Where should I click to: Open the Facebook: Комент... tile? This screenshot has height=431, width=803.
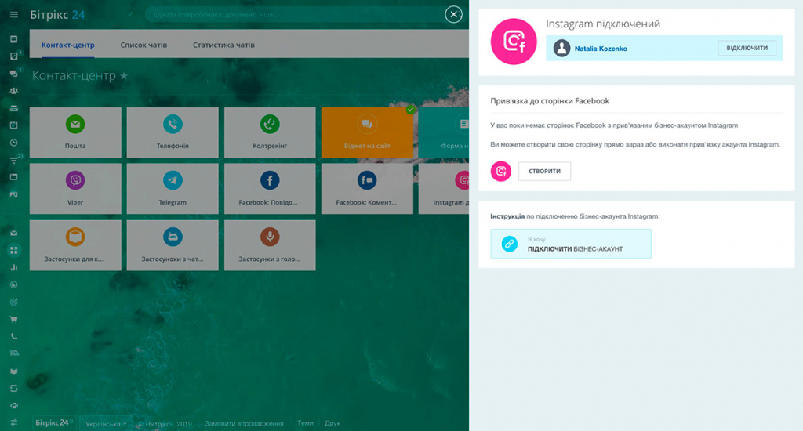pos(367,189)
